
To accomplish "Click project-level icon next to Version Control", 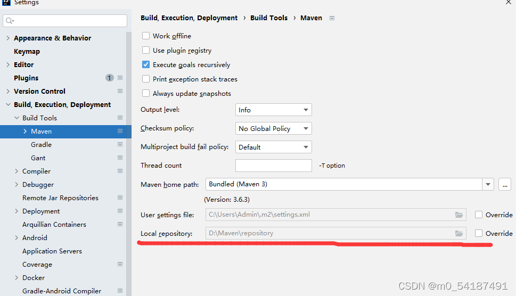I will pyautogui.click(x=120, y=91).
